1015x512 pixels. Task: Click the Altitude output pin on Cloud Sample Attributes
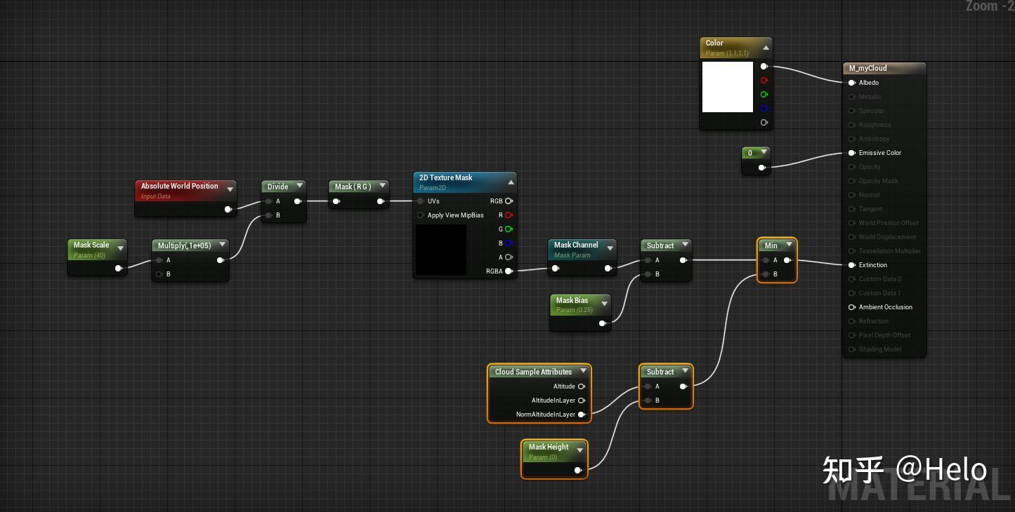coord(581,386)
